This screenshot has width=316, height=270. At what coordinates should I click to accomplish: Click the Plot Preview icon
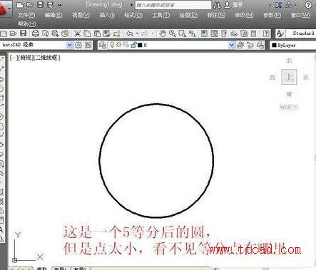pyautogui.click(x=45, y=33)
